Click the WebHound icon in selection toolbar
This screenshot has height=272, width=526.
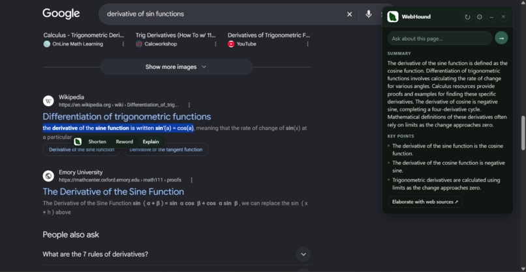point(78,141)
